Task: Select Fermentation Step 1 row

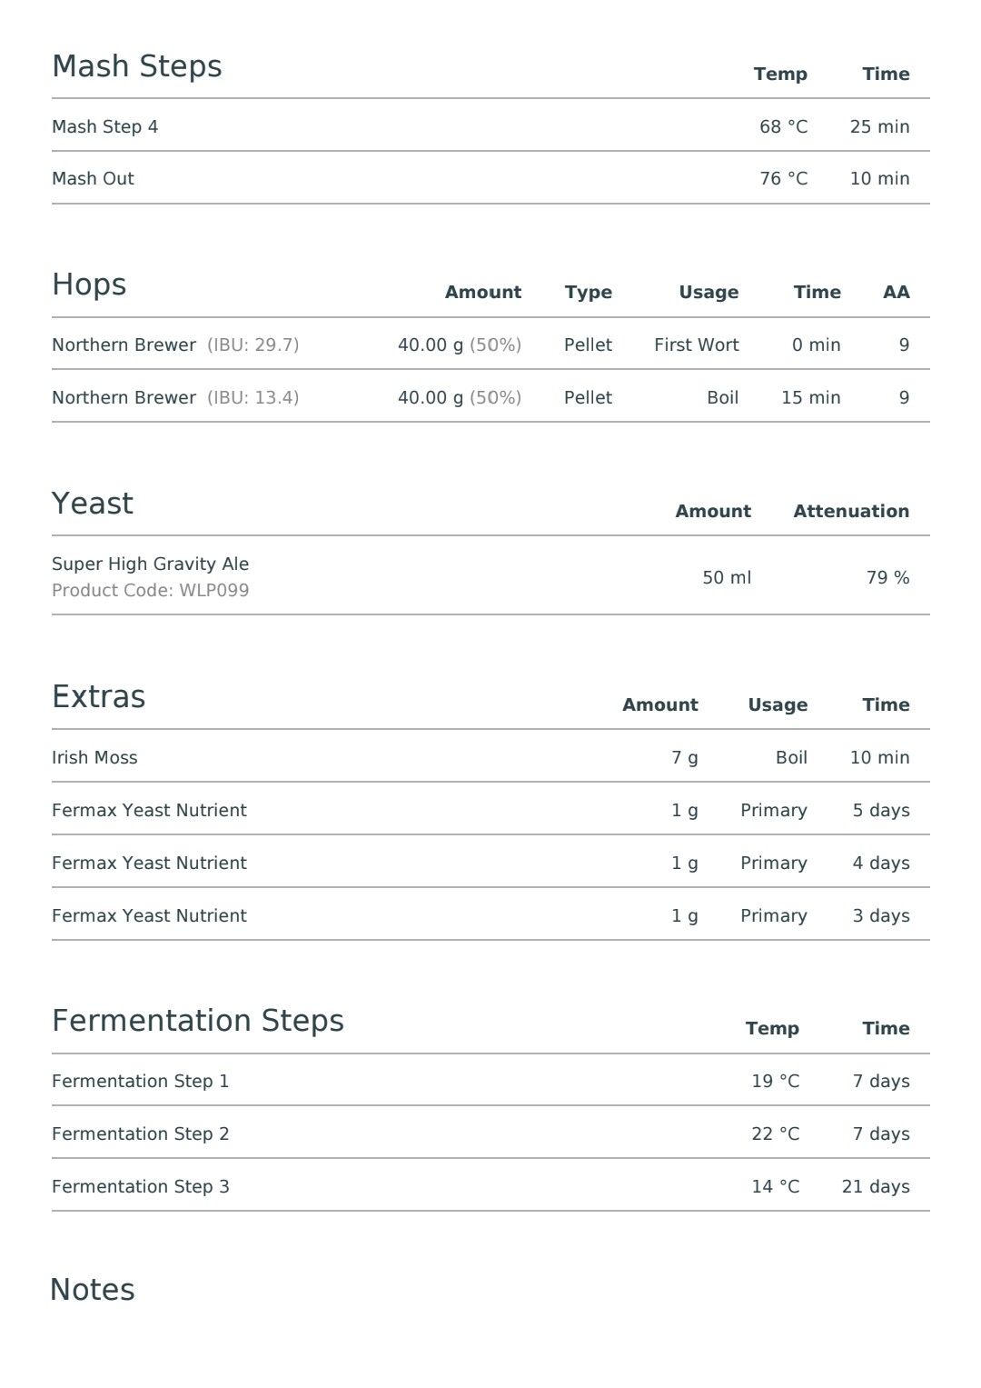Action: point(490,1080)
